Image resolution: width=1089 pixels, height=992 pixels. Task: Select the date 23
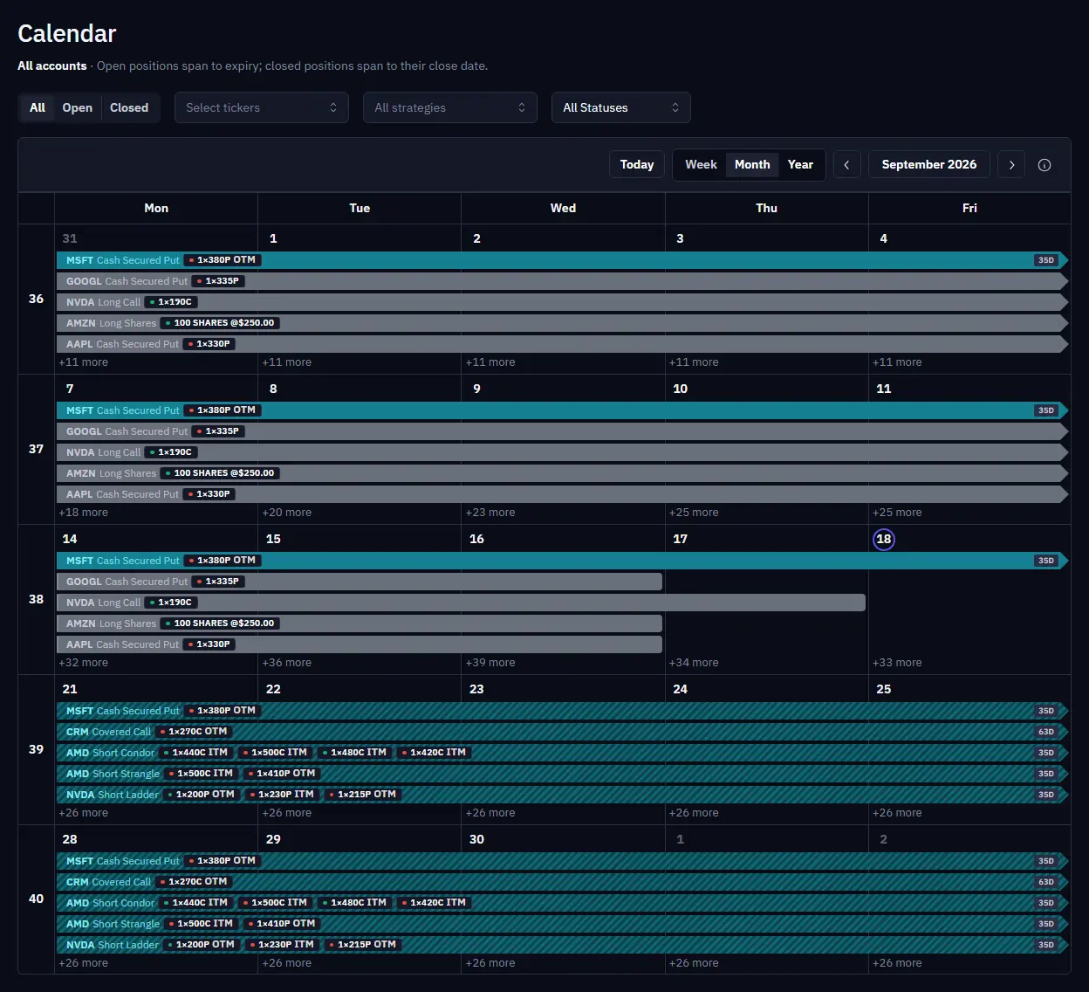point(476,689)
